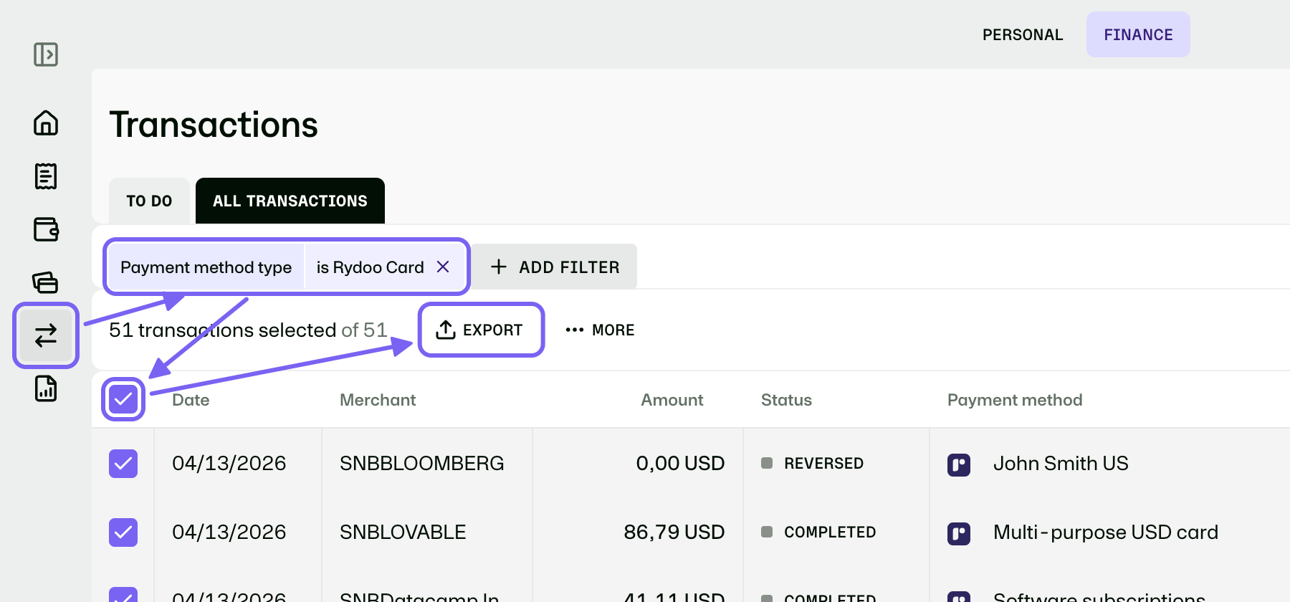Click the Status column header

point(786,400)
